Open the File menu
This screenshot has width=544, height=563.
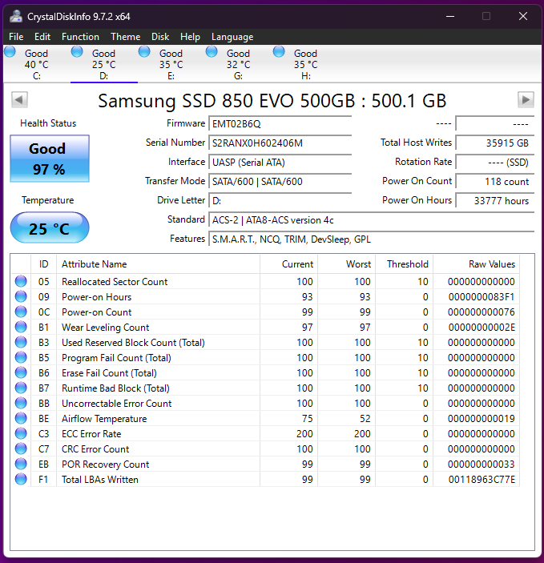pos(16,37)
